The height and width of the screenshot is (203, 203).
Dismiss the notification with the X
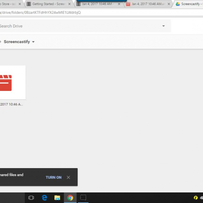point(68,177)
